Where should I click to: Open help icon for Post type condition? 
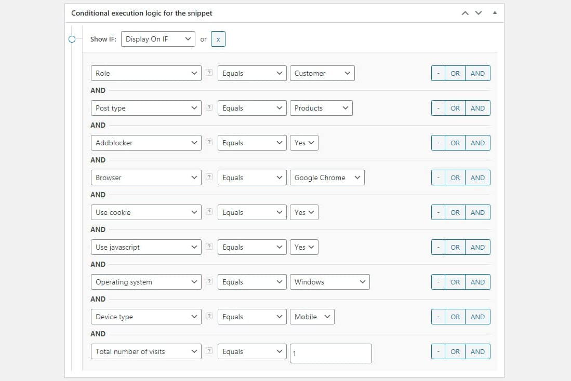209,107
